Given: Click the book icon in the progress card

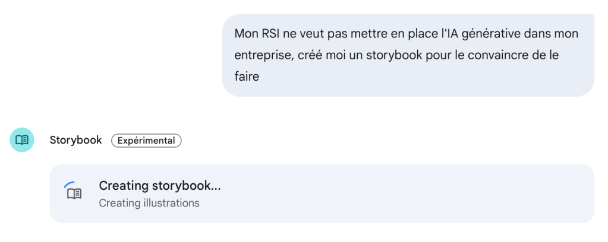Looking at the screenshot, I should pos(74,194).
